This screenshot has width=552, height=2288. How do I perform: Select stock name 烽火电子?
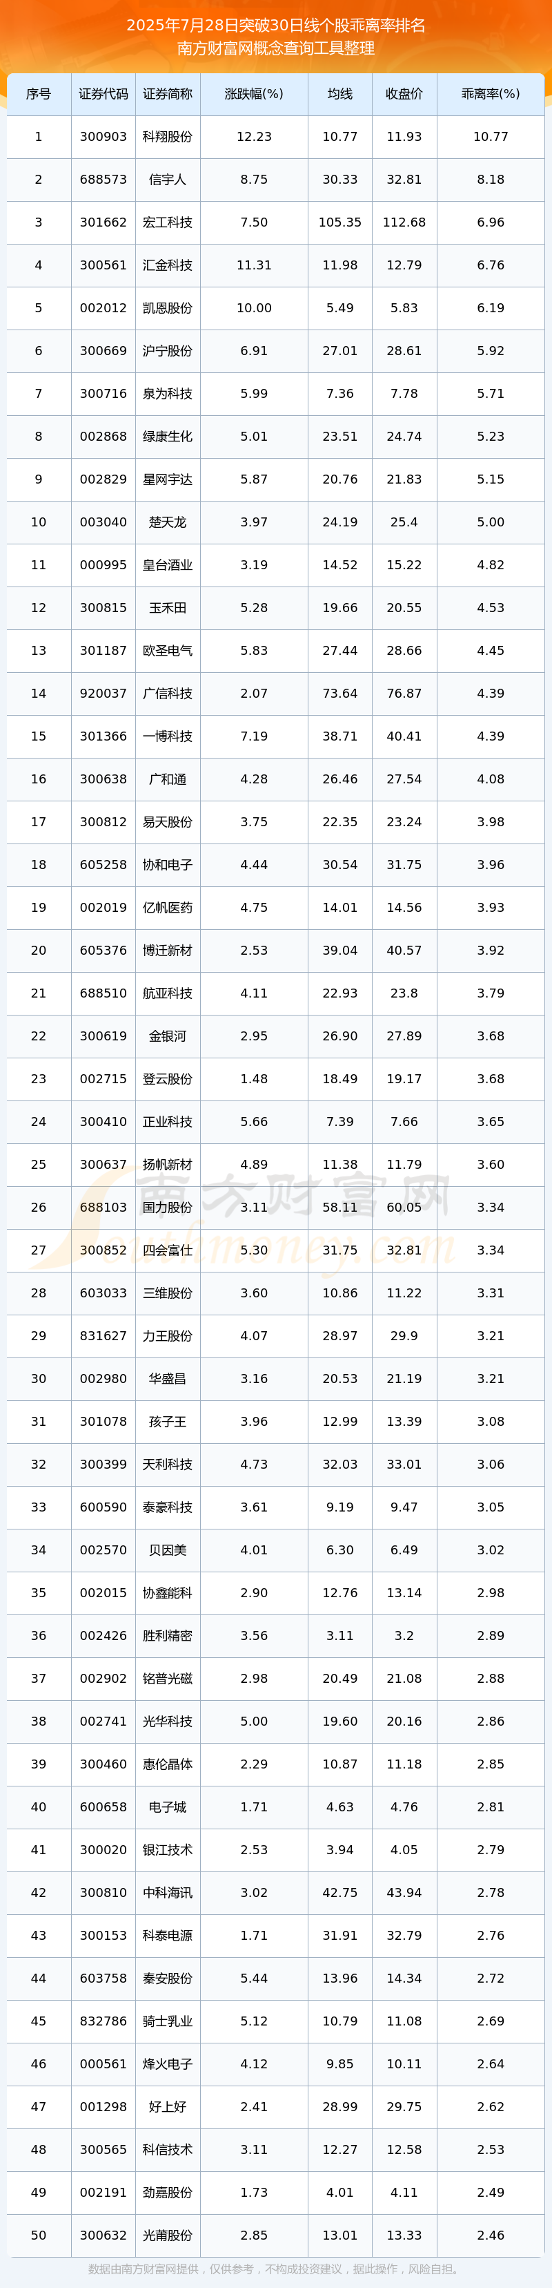pyautogui.click(x=168, y=2065)
